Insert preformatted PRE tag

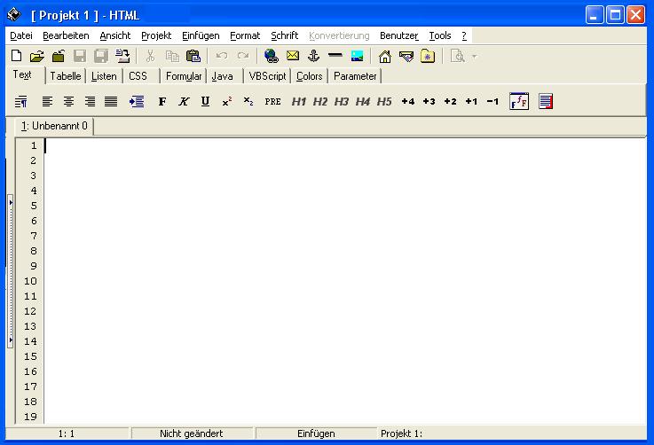(x=272, y=101)
